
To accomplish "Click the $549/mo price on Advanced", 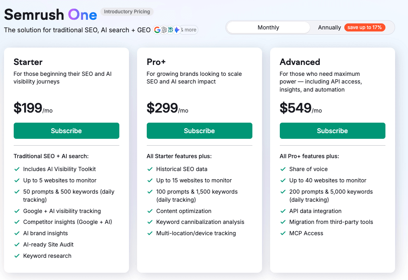I will point(300,108).
